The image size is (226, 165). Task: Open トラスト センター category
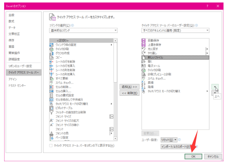point(17,85)
